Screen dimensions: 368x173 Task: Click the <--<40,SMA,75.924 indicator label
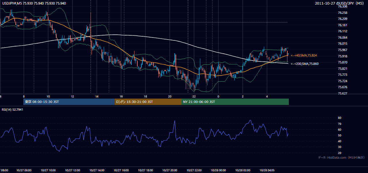coord(304,55)
